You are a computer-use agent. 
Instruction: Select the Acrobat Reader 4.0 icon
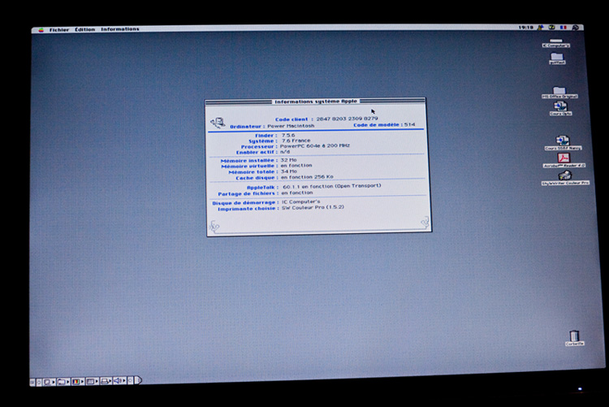564,158
